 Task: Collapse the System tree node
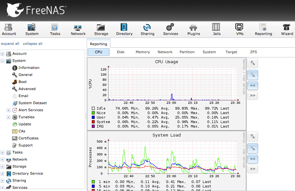click(3, 61)
